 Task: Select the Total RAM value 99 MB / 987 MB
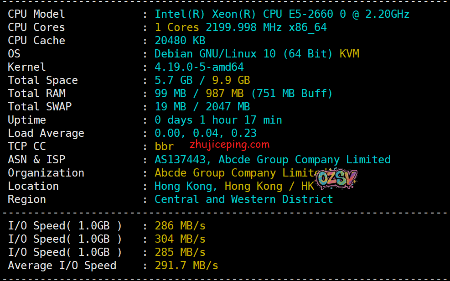(x=199, y=93)
